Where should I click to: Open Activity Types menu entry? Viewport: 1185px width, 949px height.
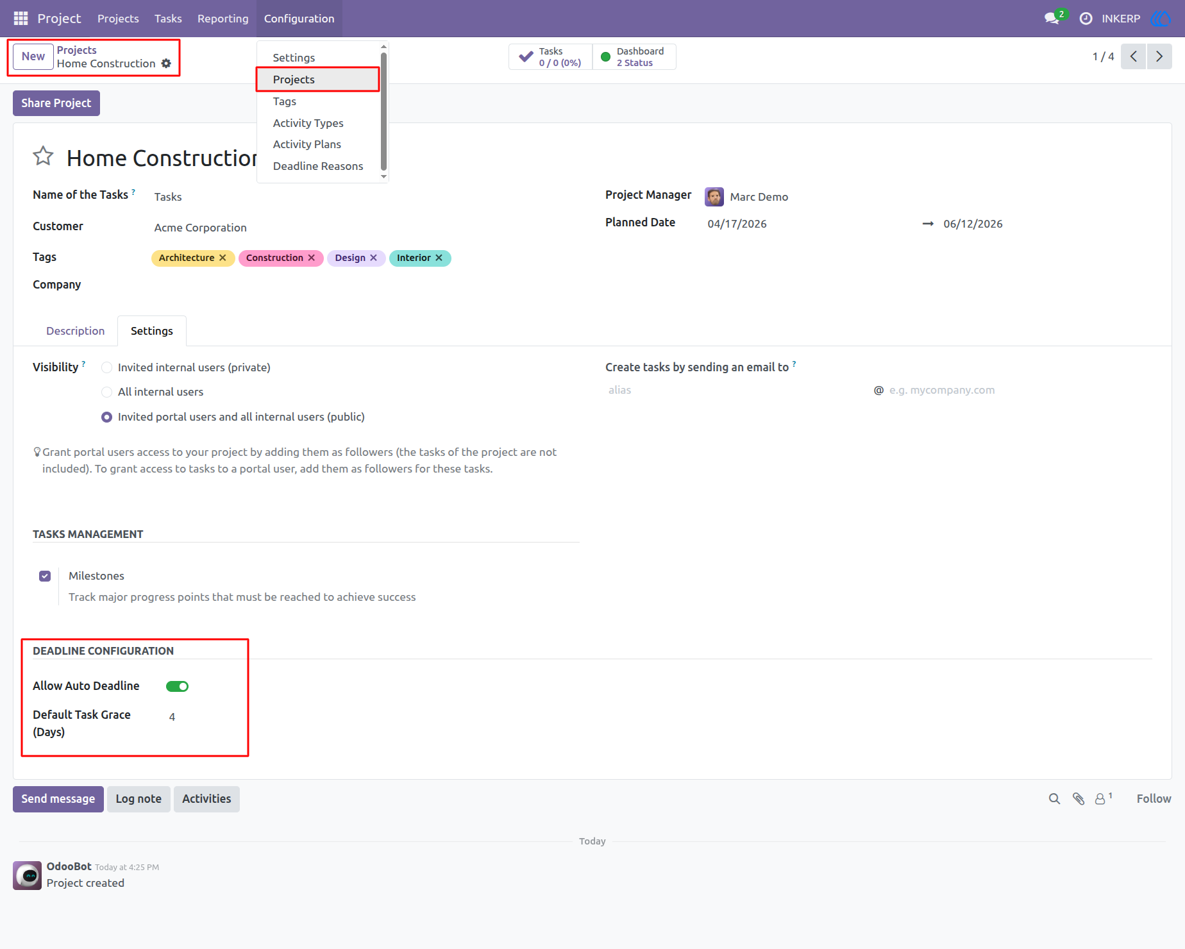[x=308, y=123]
